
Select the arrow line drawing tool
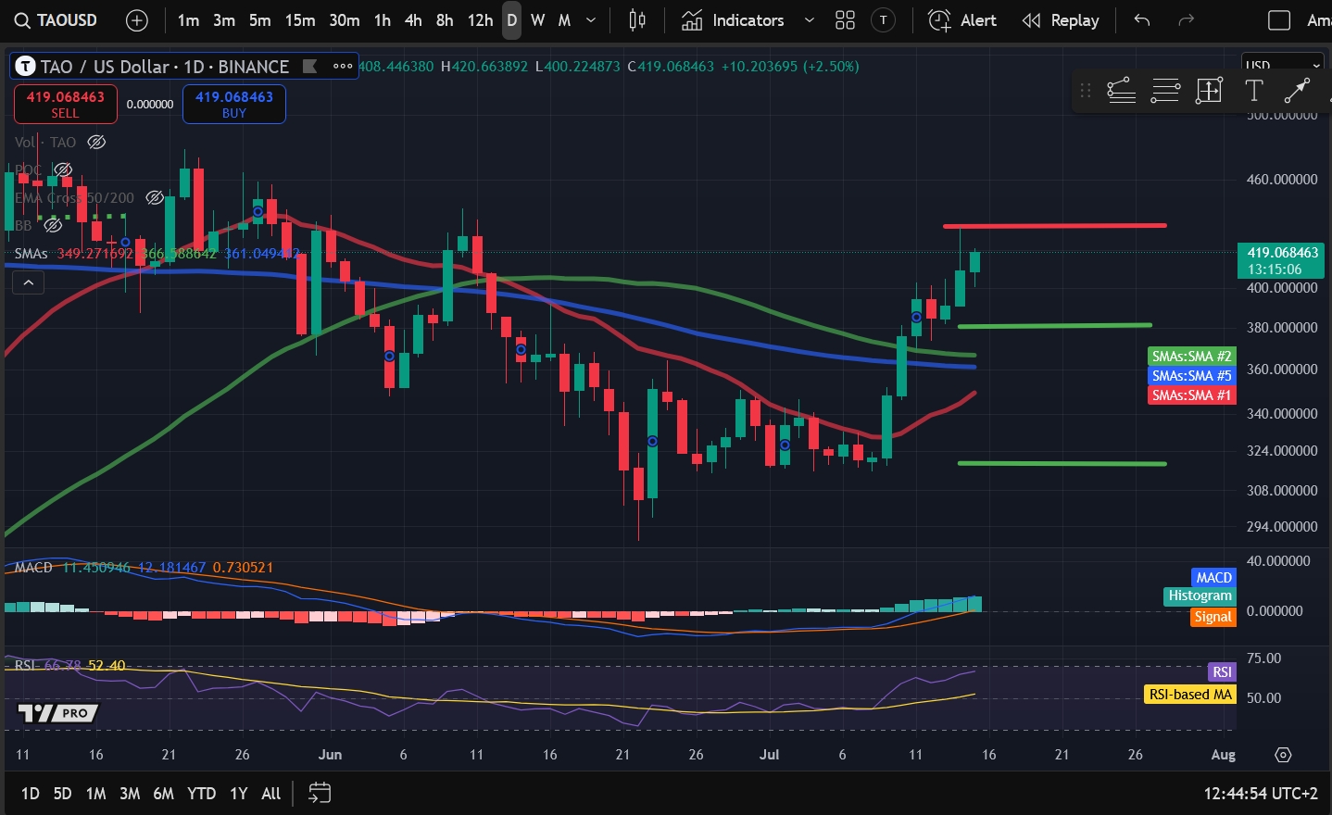pyautogui.click(x=1297, y=90)
